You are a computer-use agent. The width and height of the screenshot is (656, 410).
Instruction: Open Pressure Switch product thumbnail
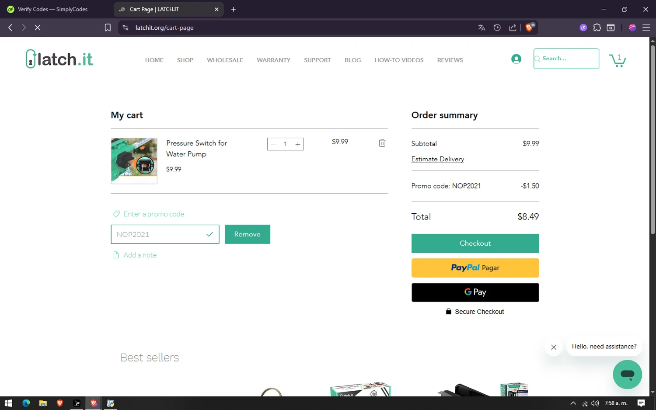pyautogui.click(x=134, y=161)
